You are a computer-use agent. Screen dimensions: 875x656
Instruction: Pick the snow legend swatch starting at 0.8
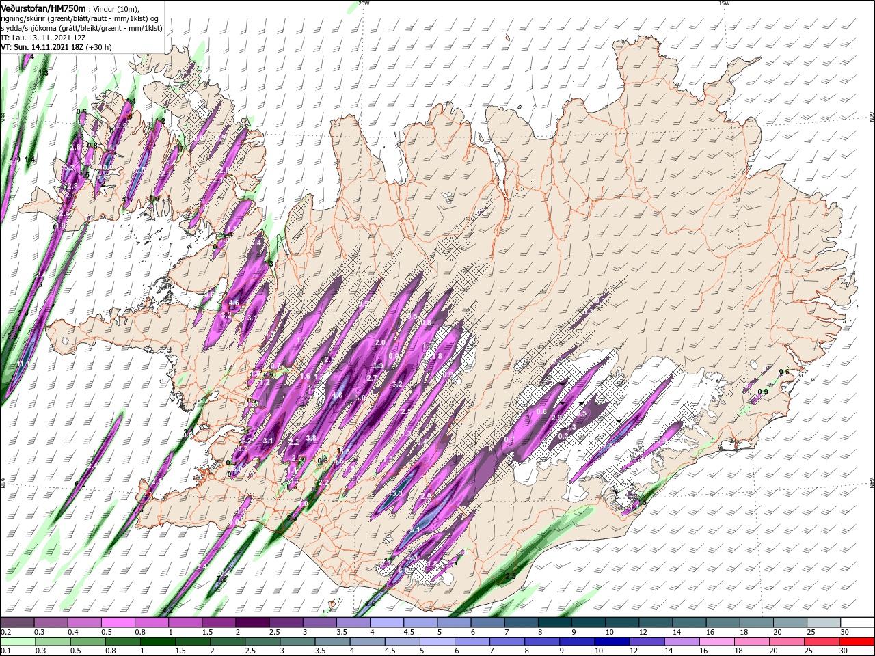click(151, 622)
